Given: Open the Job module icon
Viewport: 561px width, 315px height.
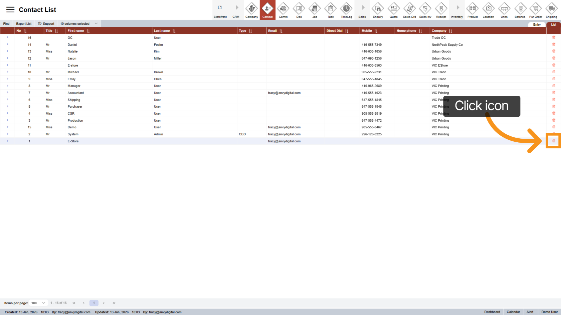Looking at the screenshot, I should tap(315, 10).
